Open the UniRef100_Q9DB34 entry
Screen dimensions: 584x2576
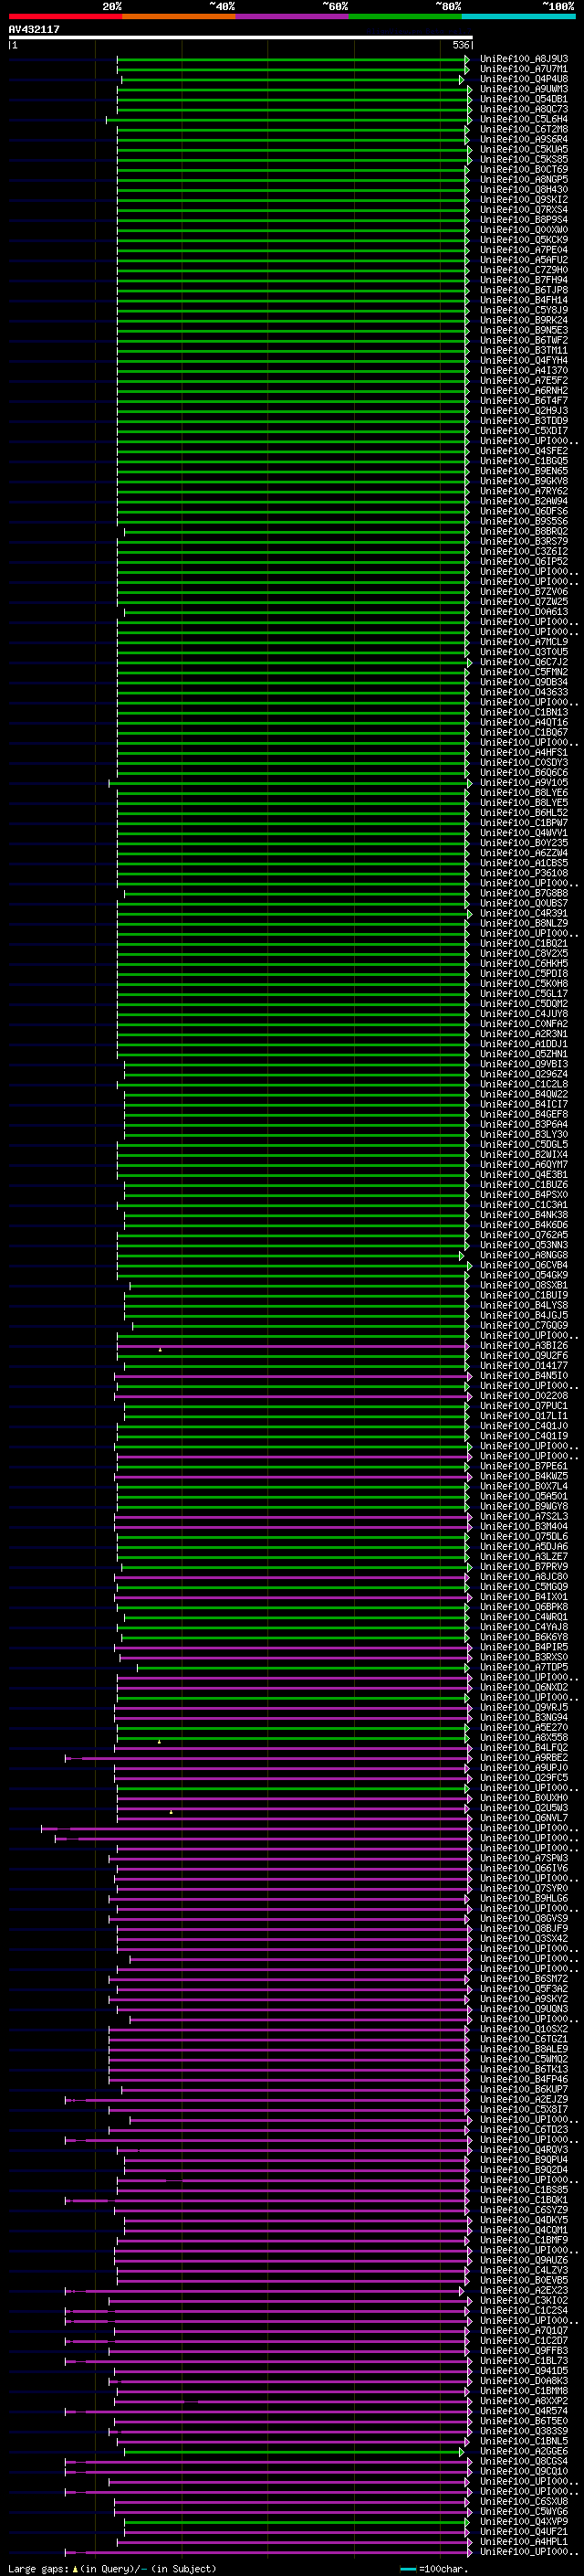point(524,682)
